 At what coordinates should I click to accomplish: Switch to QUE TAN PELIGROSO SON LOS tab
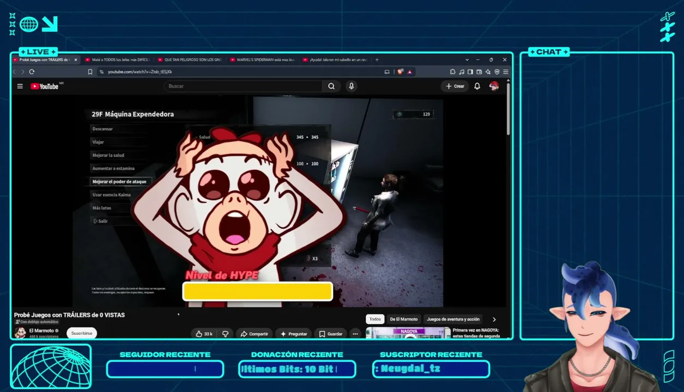click(190, 60)
